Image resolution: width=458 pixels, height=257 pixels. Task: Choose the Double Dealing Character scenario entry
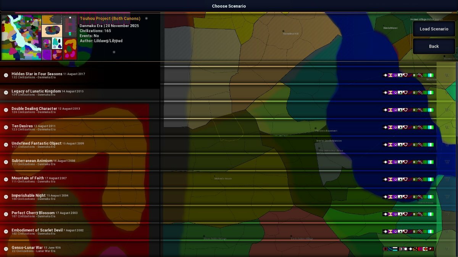34,109
